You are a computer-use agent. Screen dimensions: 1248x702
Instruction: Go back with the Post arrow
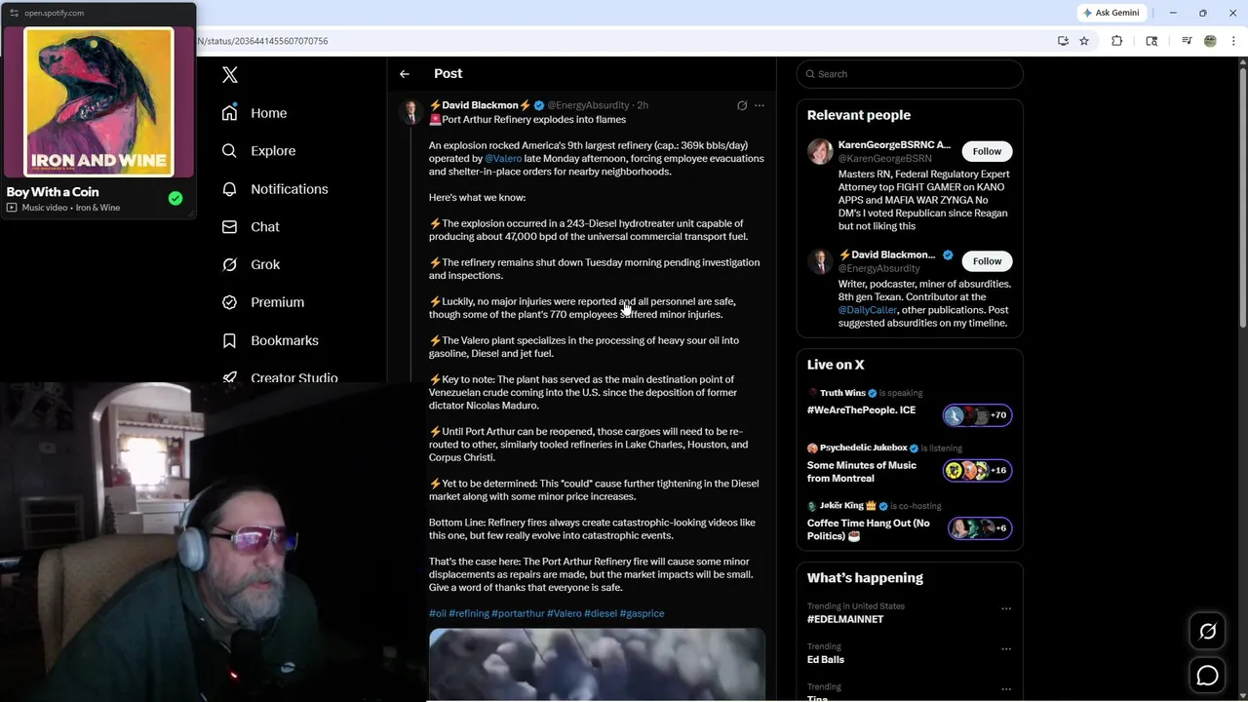coord(405,74)
